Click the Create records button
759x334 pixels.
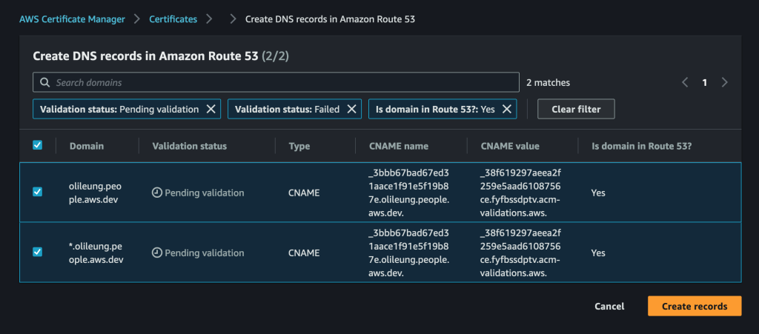click(x=695, y=306)
